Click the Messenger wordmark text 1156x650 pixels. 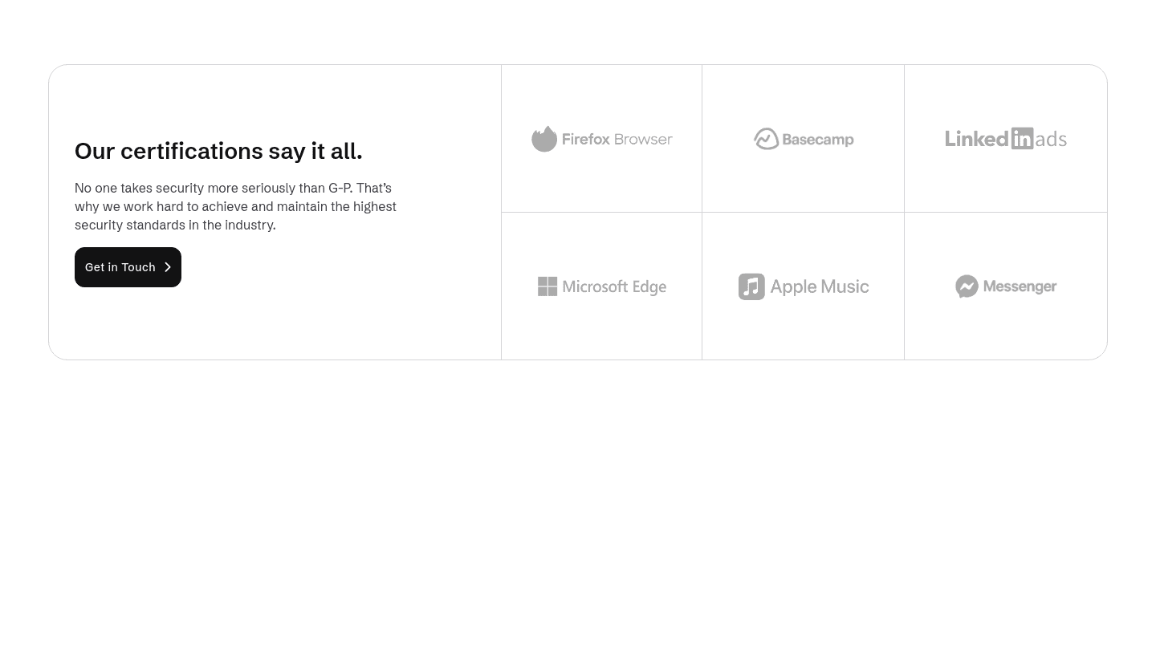pyautogui.click(x=1020, y=286)
